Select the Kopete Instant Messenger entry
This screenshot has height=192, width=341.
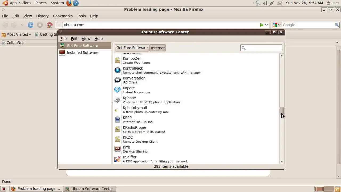tap(196, 90)
